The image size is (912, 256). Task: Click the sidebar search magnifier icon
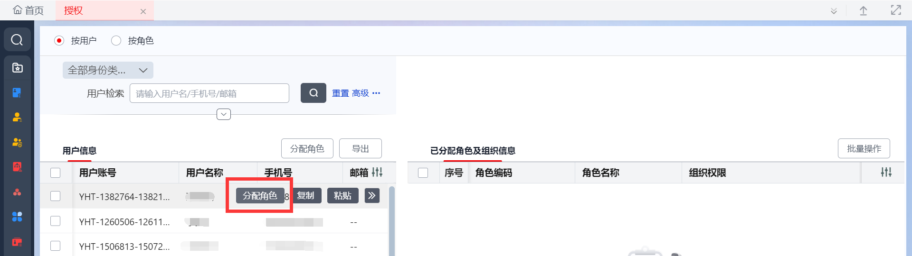pos(17,40)
